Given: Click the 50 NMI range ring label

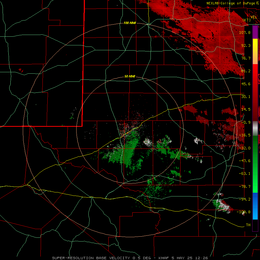Looking at the screenshot, I should [130, 77].
